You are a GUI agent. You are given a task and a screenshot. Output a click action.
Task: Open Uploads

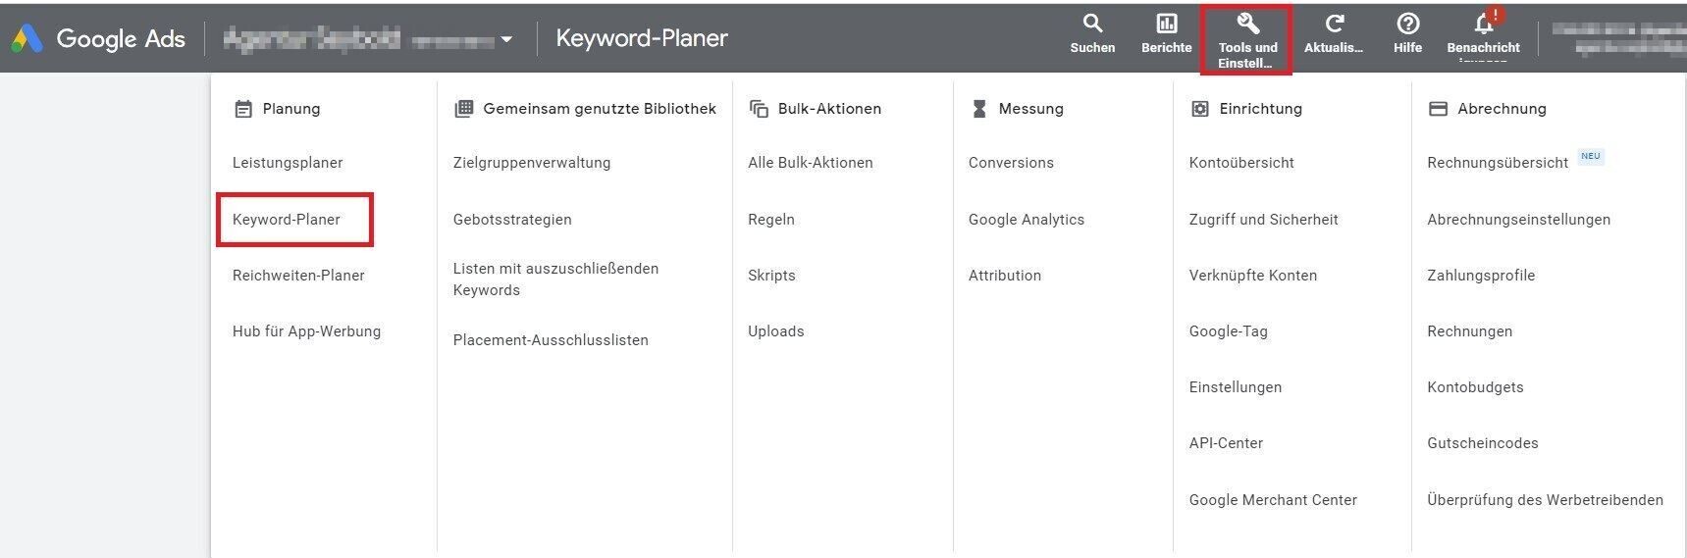point(776,331)
